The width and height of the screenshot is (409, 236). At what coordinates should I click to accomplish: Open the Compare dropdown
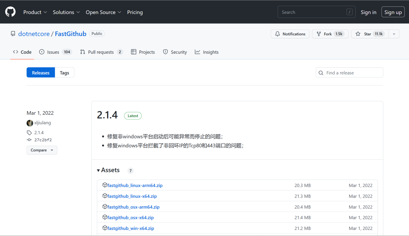[x=42, y=150]
